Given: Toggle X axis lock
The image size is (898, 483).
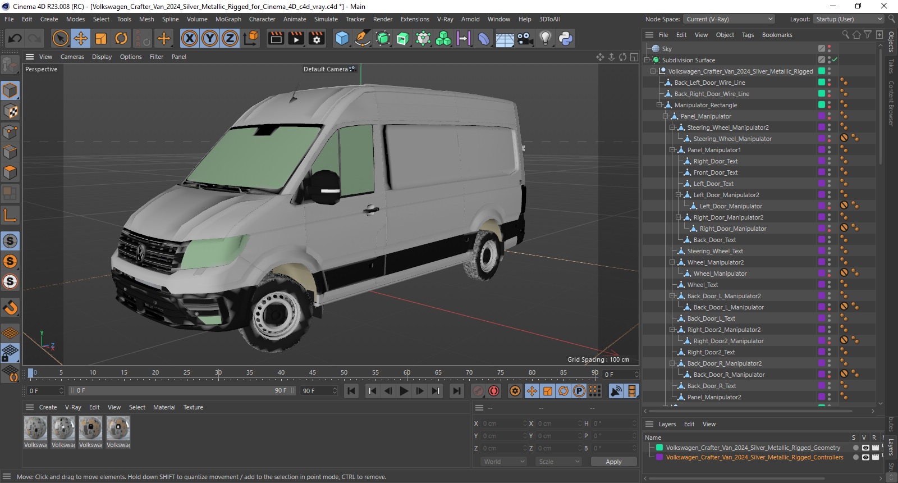Looking at the screenshot, I should (x=190, y=38).
